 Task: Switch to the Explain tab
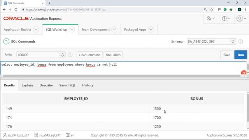coord(27,85)
